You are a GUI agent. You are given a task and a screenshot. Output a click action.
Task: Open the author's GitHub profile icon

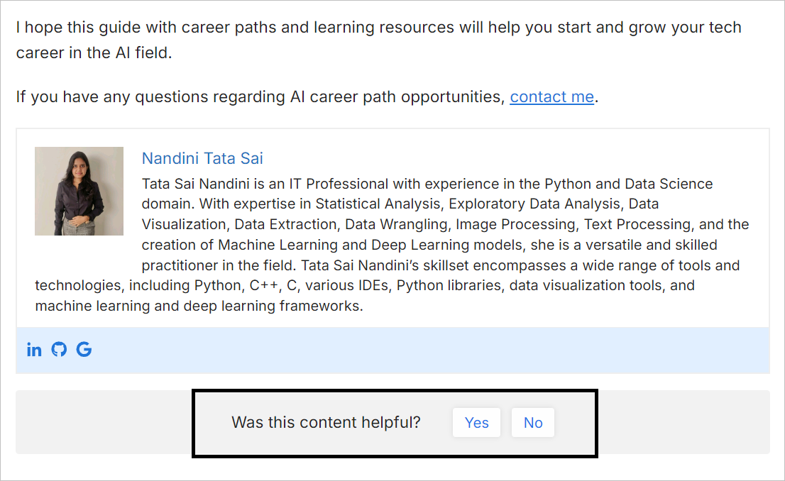(59, 349)
